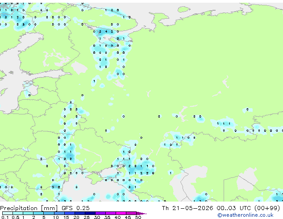Click the 'Precipitation [mm]' title text
Viewport: 283px width, 219px height.
pos(29,208)
